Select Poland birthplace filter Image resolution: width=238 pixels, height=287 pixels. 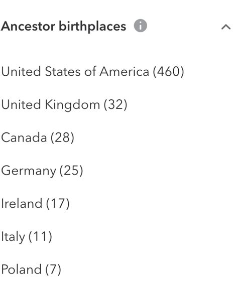(x=31, y=269)
